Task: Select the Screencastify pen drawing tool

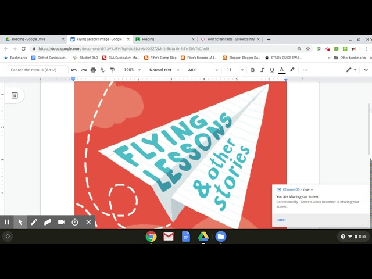Action: point(34,222)
